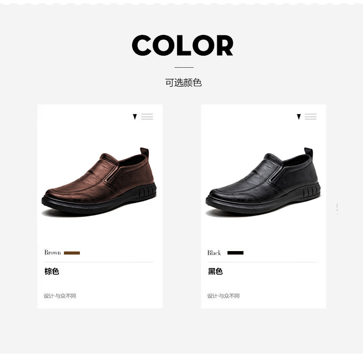Pick the brown color swatch bar

tap(72, 253)
